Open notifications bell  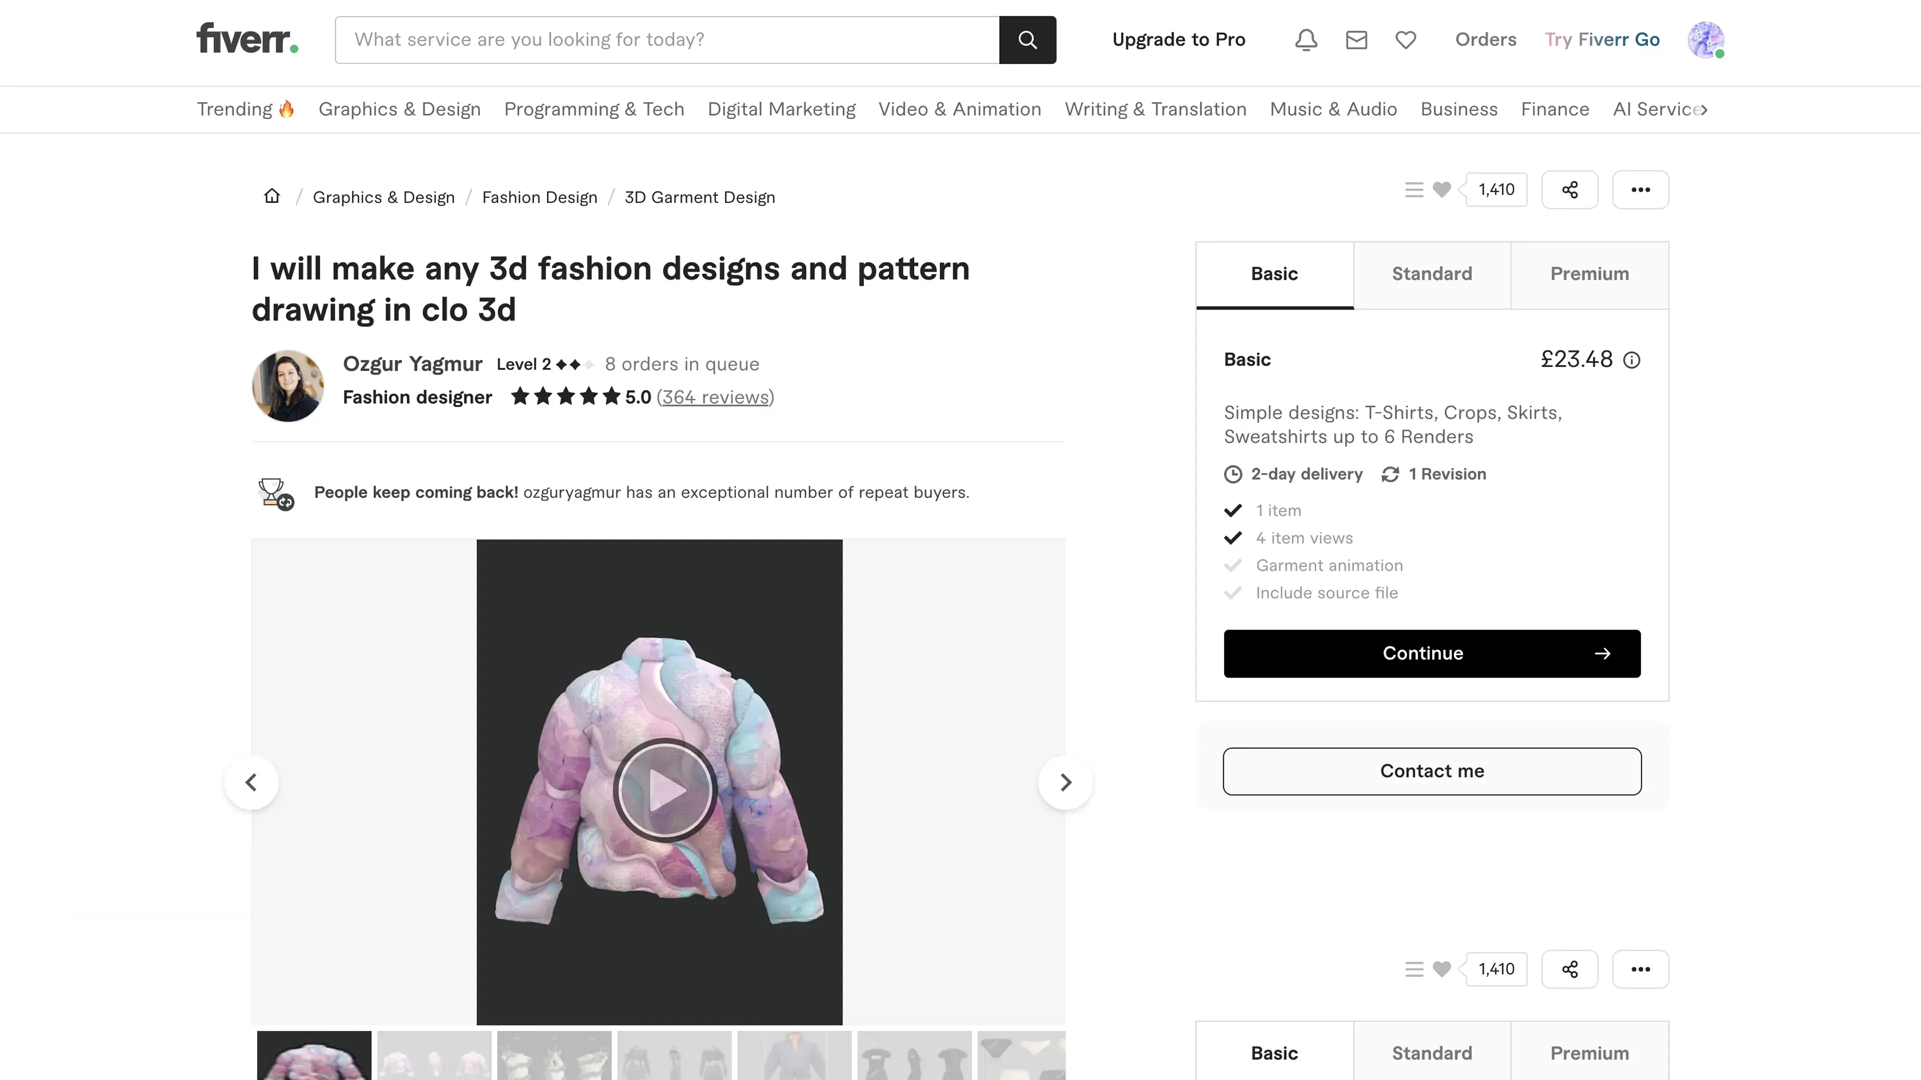pos(1306,39)
